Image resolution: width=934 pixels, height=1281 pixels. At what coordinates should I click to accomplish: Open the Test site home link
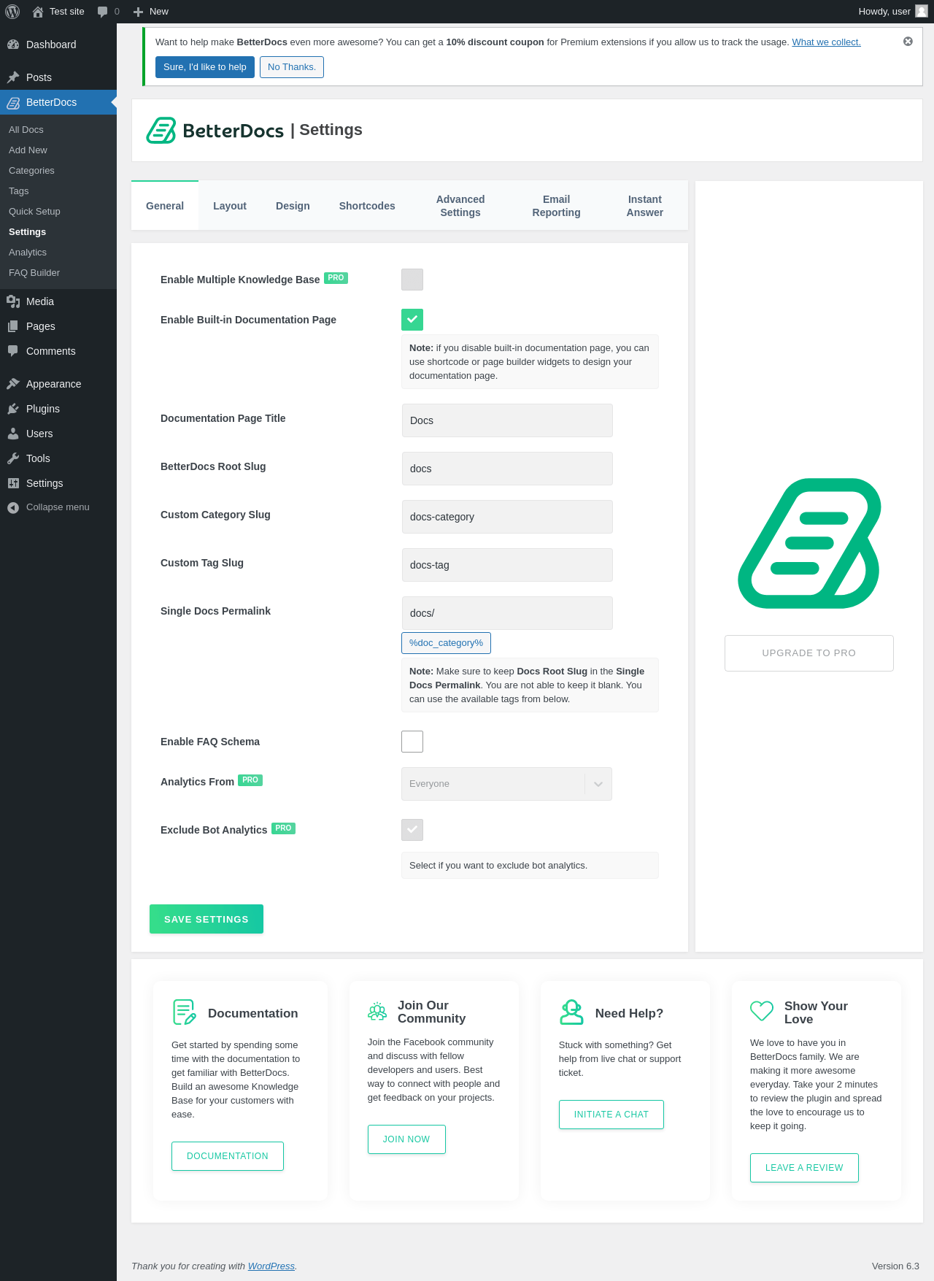[58, 12]
